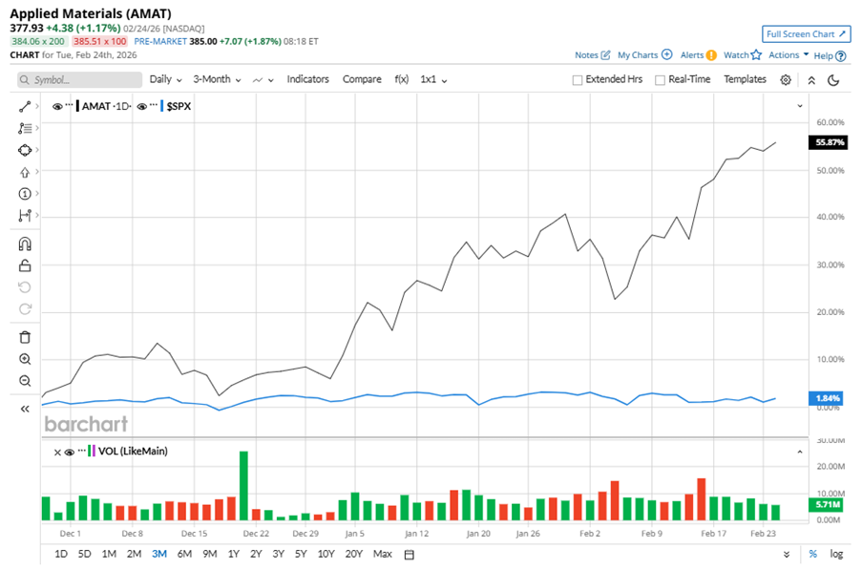Delete drawings with the trash icon

[26, 337]
